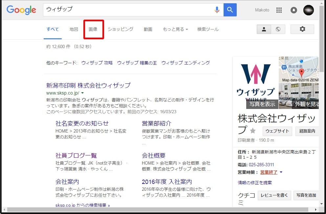Click the ウィザップ company logo image
The image size is (326, 214).
pos(255,82)
